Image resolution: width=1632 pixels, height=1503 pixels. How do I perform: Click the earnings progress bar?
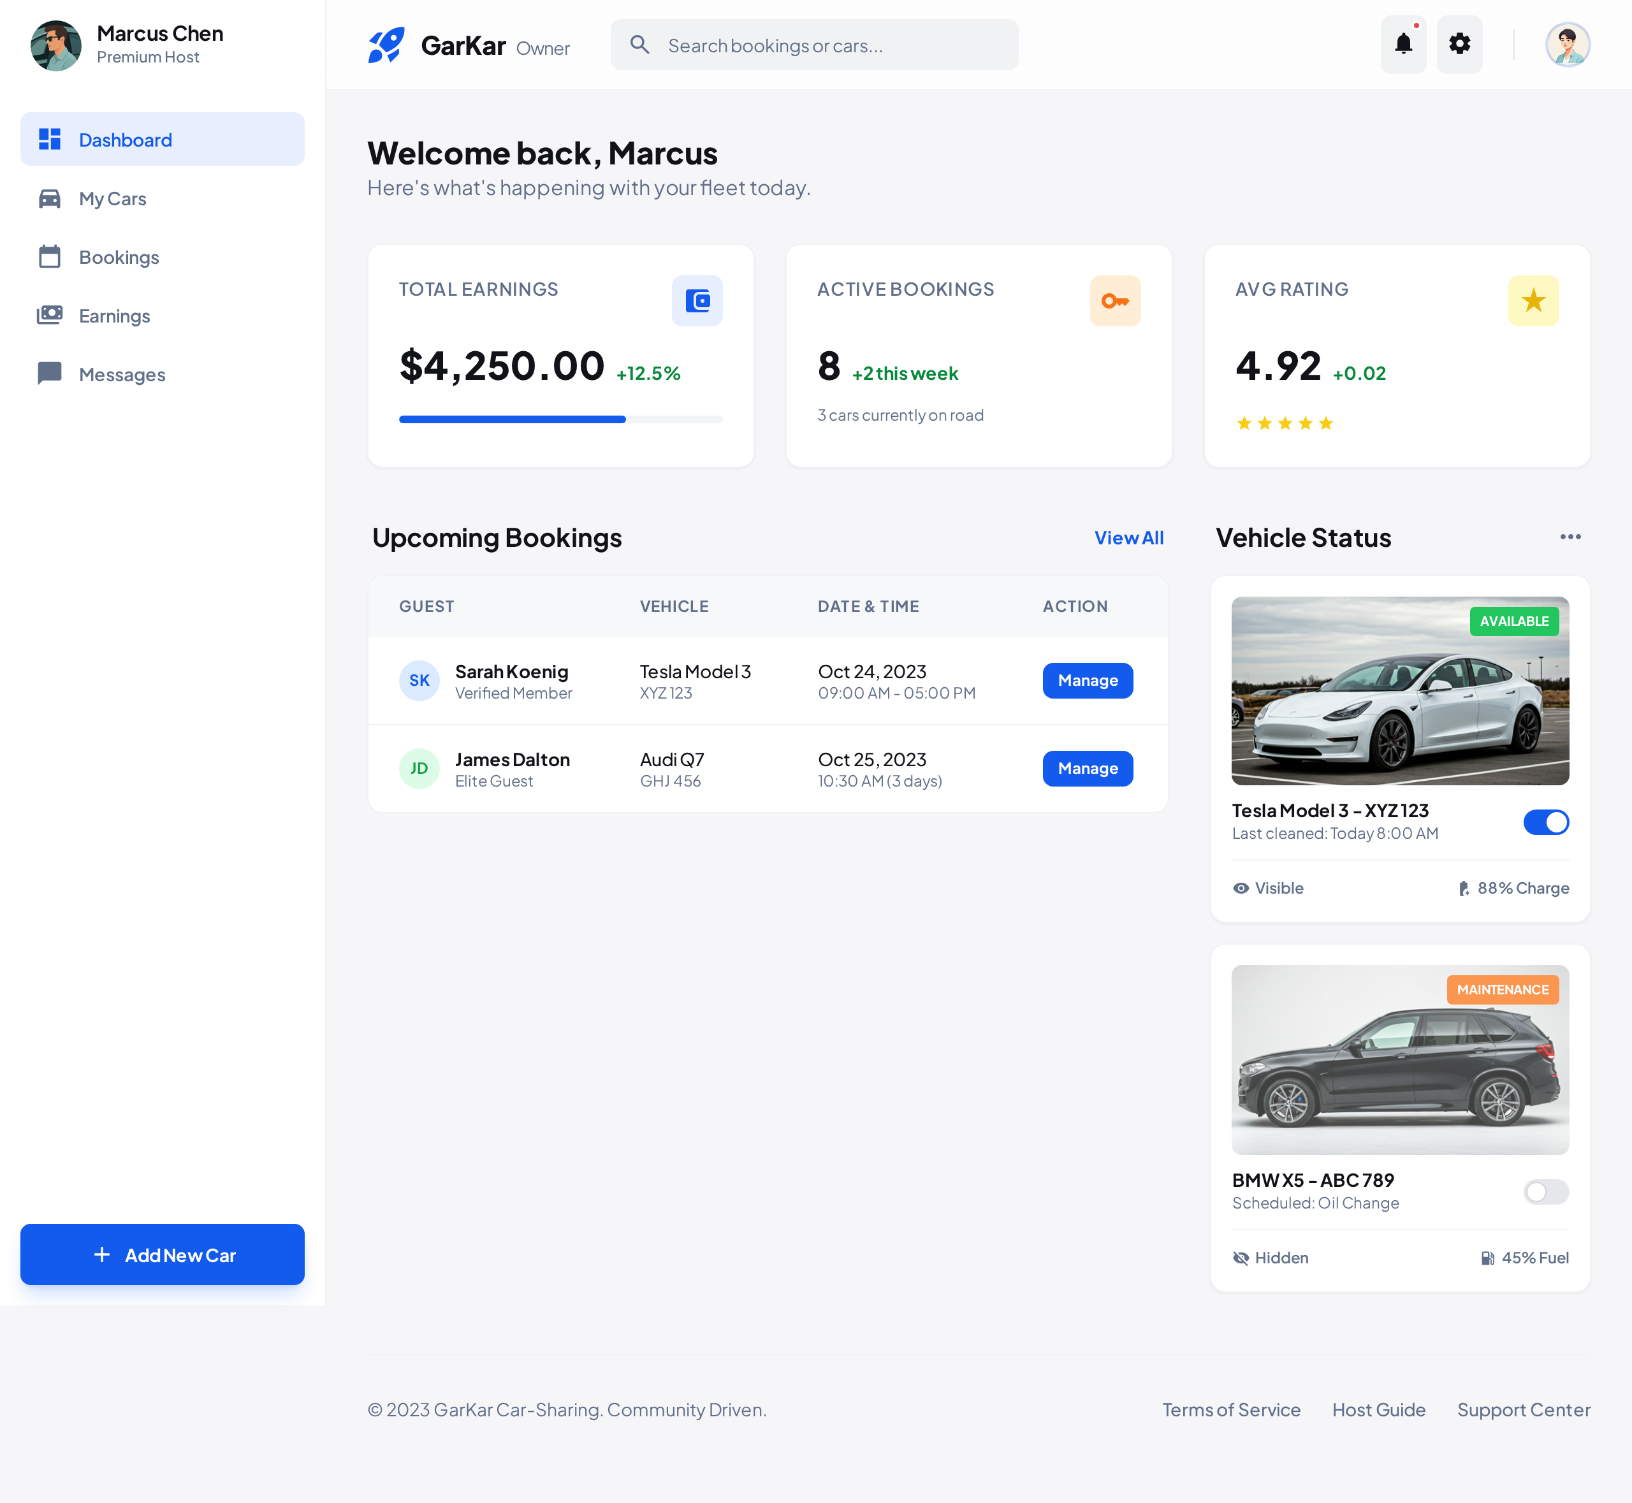coord(560,419)
